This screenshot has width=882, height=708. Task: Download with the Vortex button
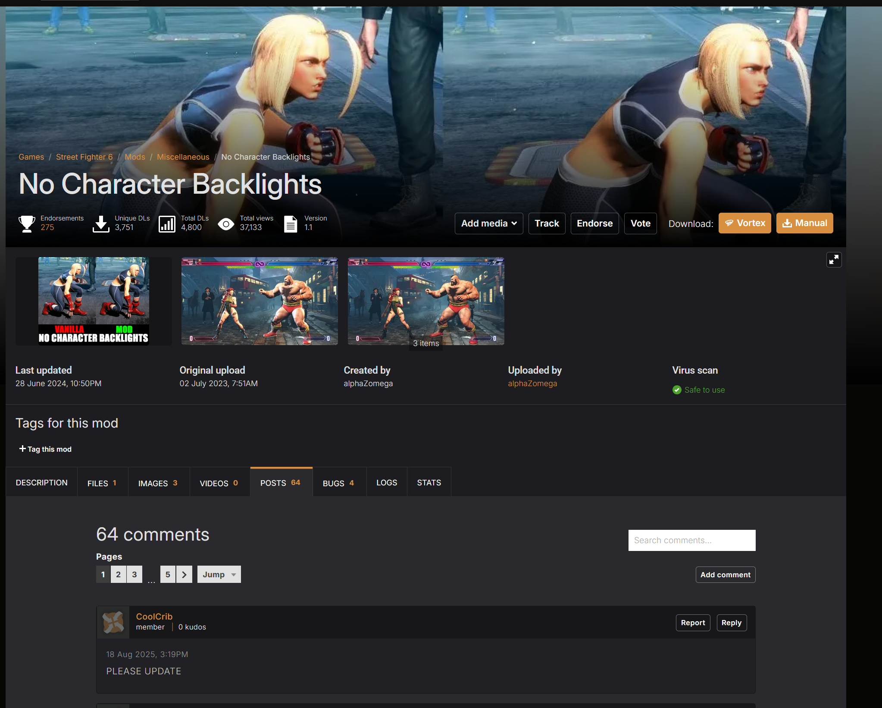point(744,223)
